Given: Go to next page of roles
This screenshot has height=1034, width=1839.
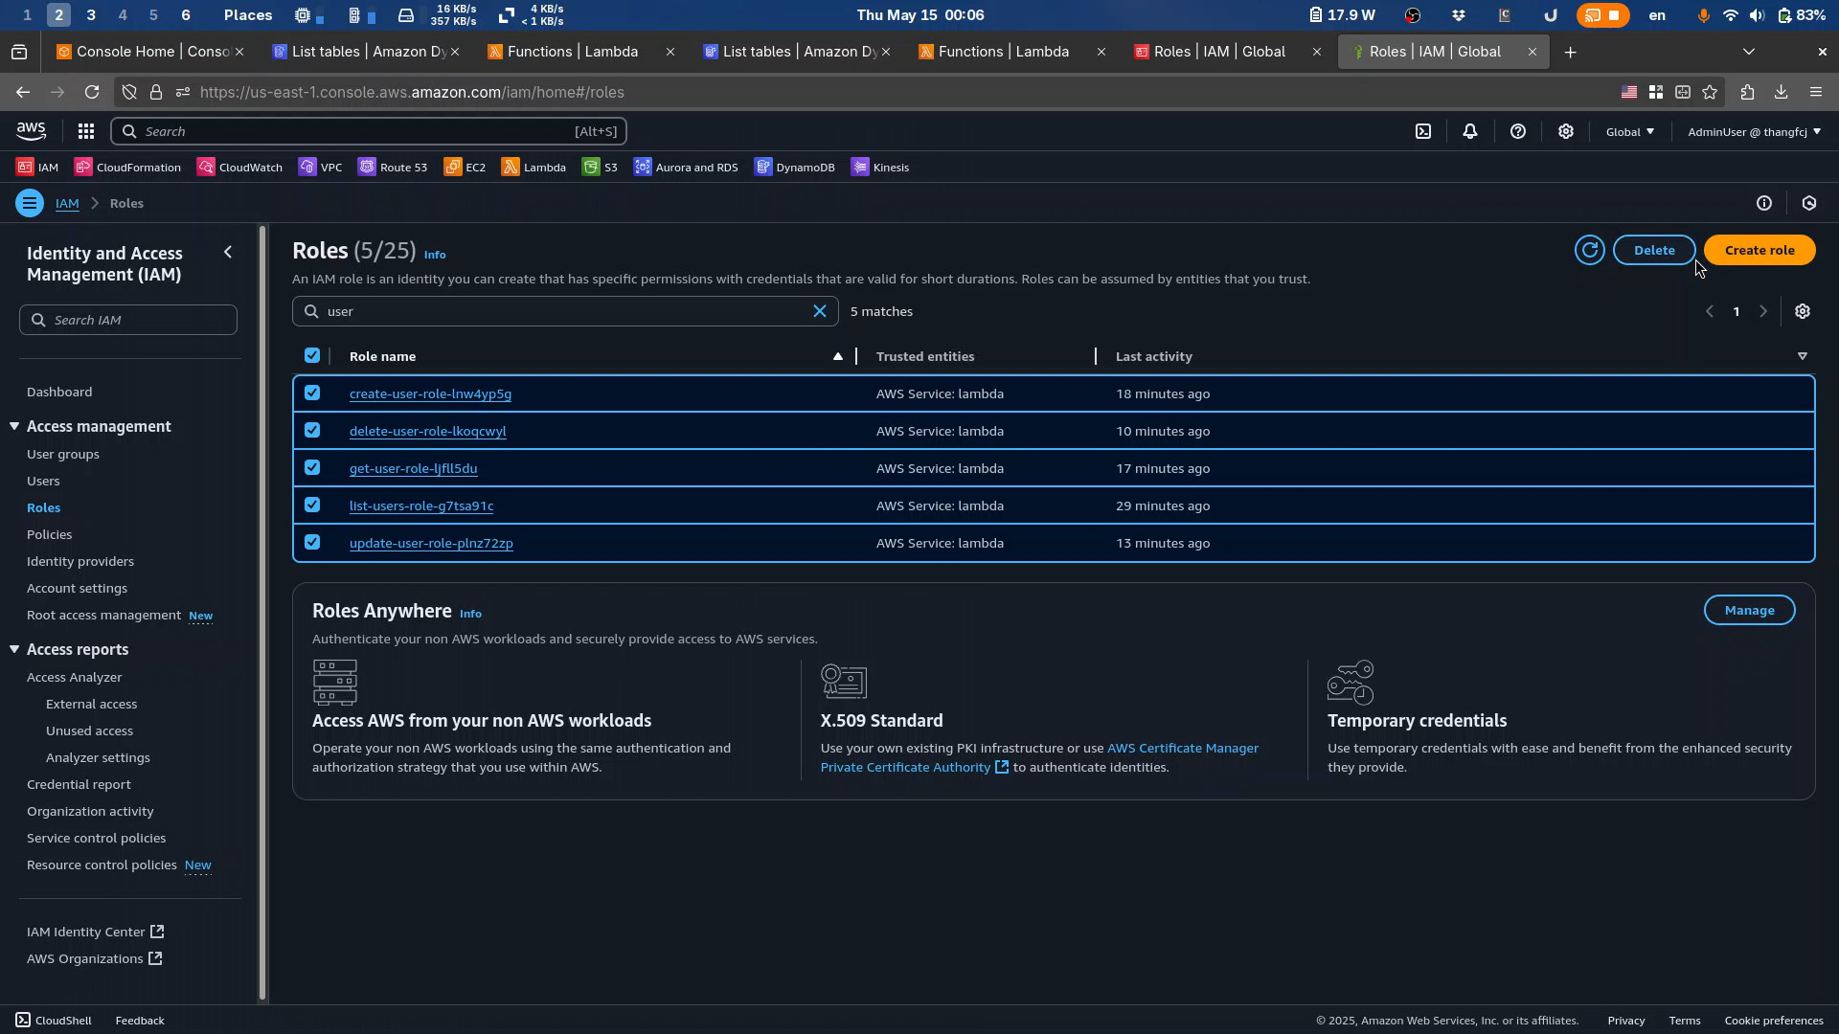Looking at the screenshot, I should tap(1763, 311).
